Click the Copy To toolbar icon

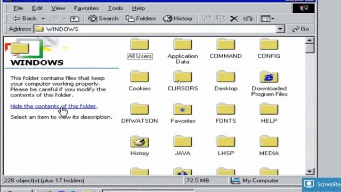221,19
